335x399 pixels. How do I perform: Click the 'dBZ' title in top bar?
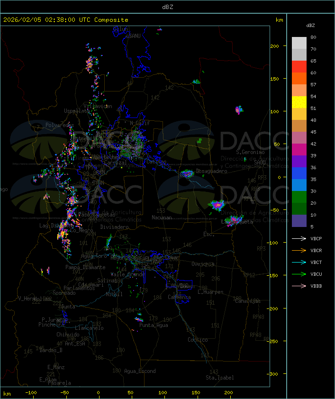point(168,7)
